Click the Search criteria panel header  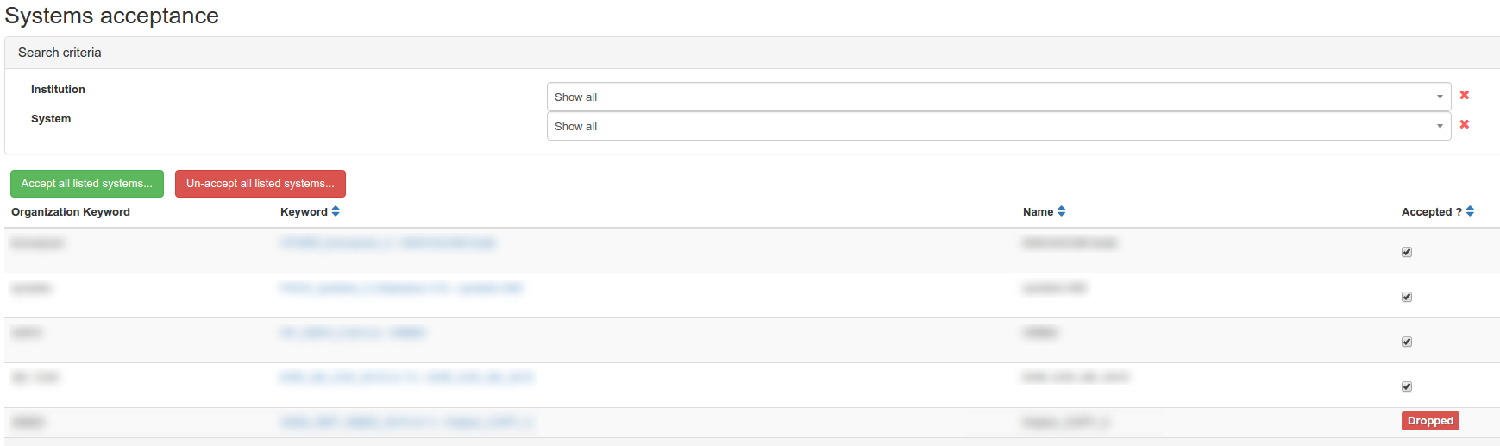point(60,53)
